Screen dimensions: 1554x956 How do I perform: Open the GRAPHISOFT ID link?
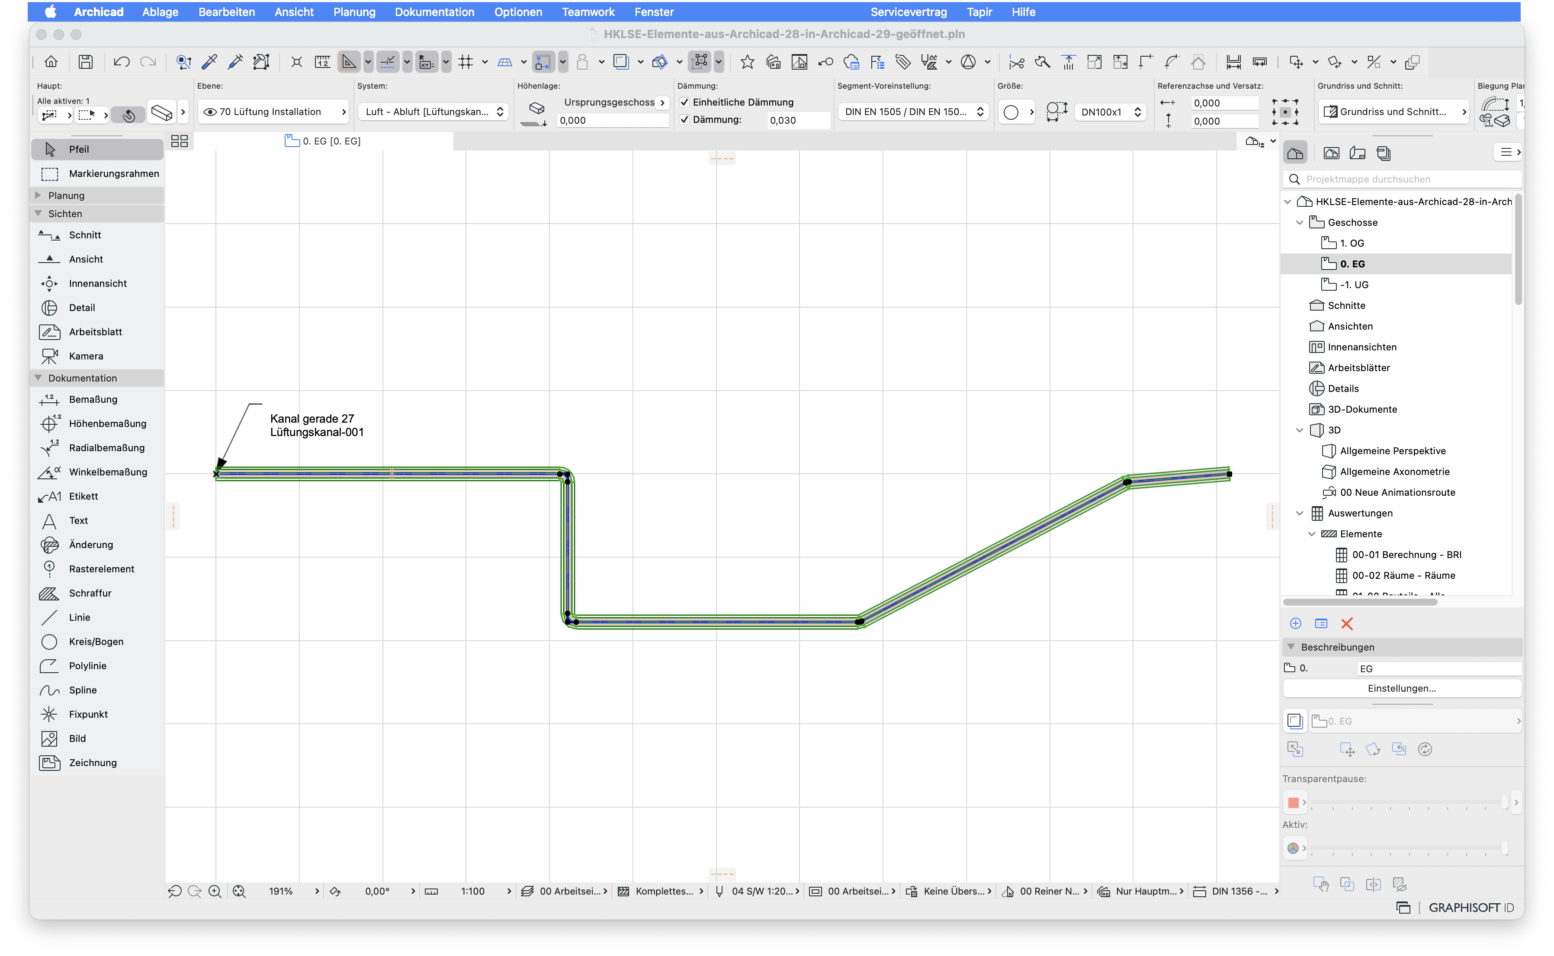(x=1471, y=908)
